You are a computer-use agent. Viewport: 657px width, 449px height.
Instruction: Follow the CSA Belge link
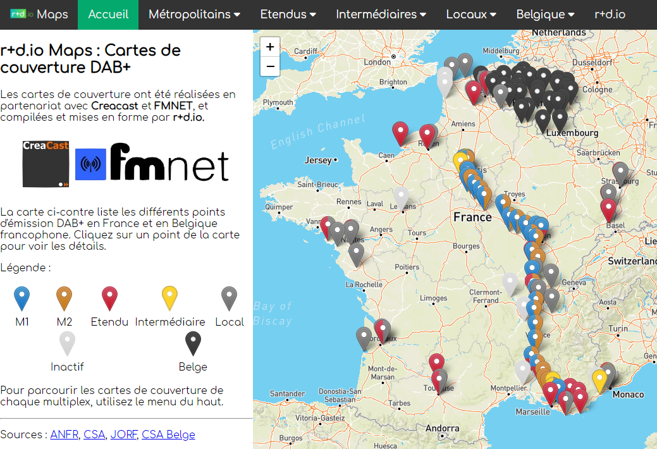168,434
